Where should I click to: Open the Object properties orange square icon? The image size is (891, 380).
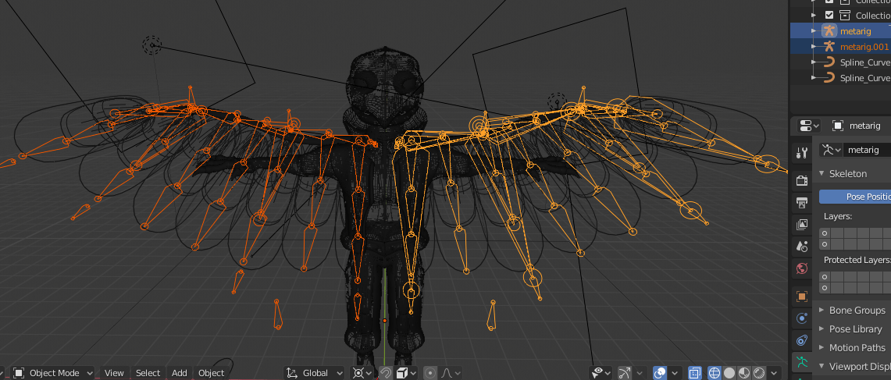pos(802,297)
